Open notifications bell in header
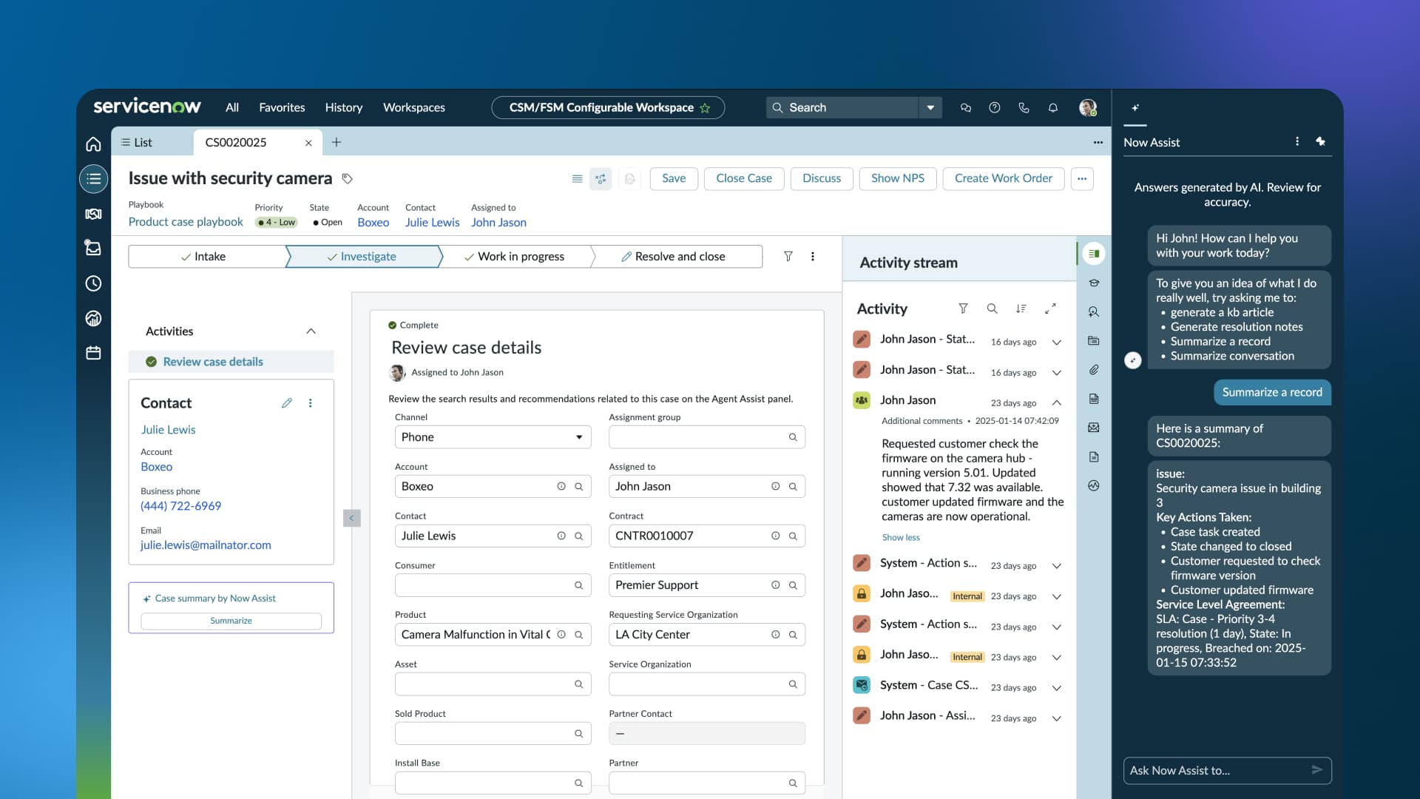The width and height of the screenshot is (1420, 799). point(1052,107)
